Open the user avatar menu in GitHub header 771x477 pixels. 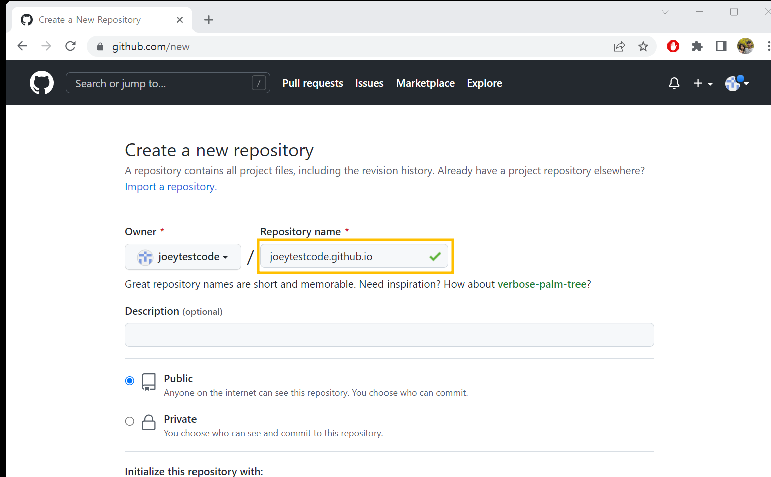pyautogui.click(x=737, y=83)
